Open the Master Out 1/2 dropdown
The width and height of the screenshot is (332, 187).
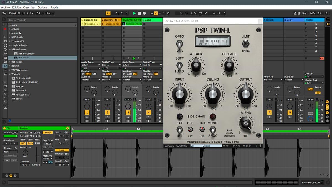(x=314, y=83)
